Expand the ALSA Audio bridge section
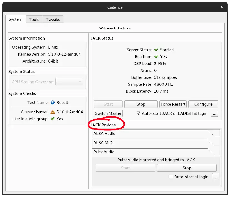The height and width of the screenshot is (197, 230). 156,134
